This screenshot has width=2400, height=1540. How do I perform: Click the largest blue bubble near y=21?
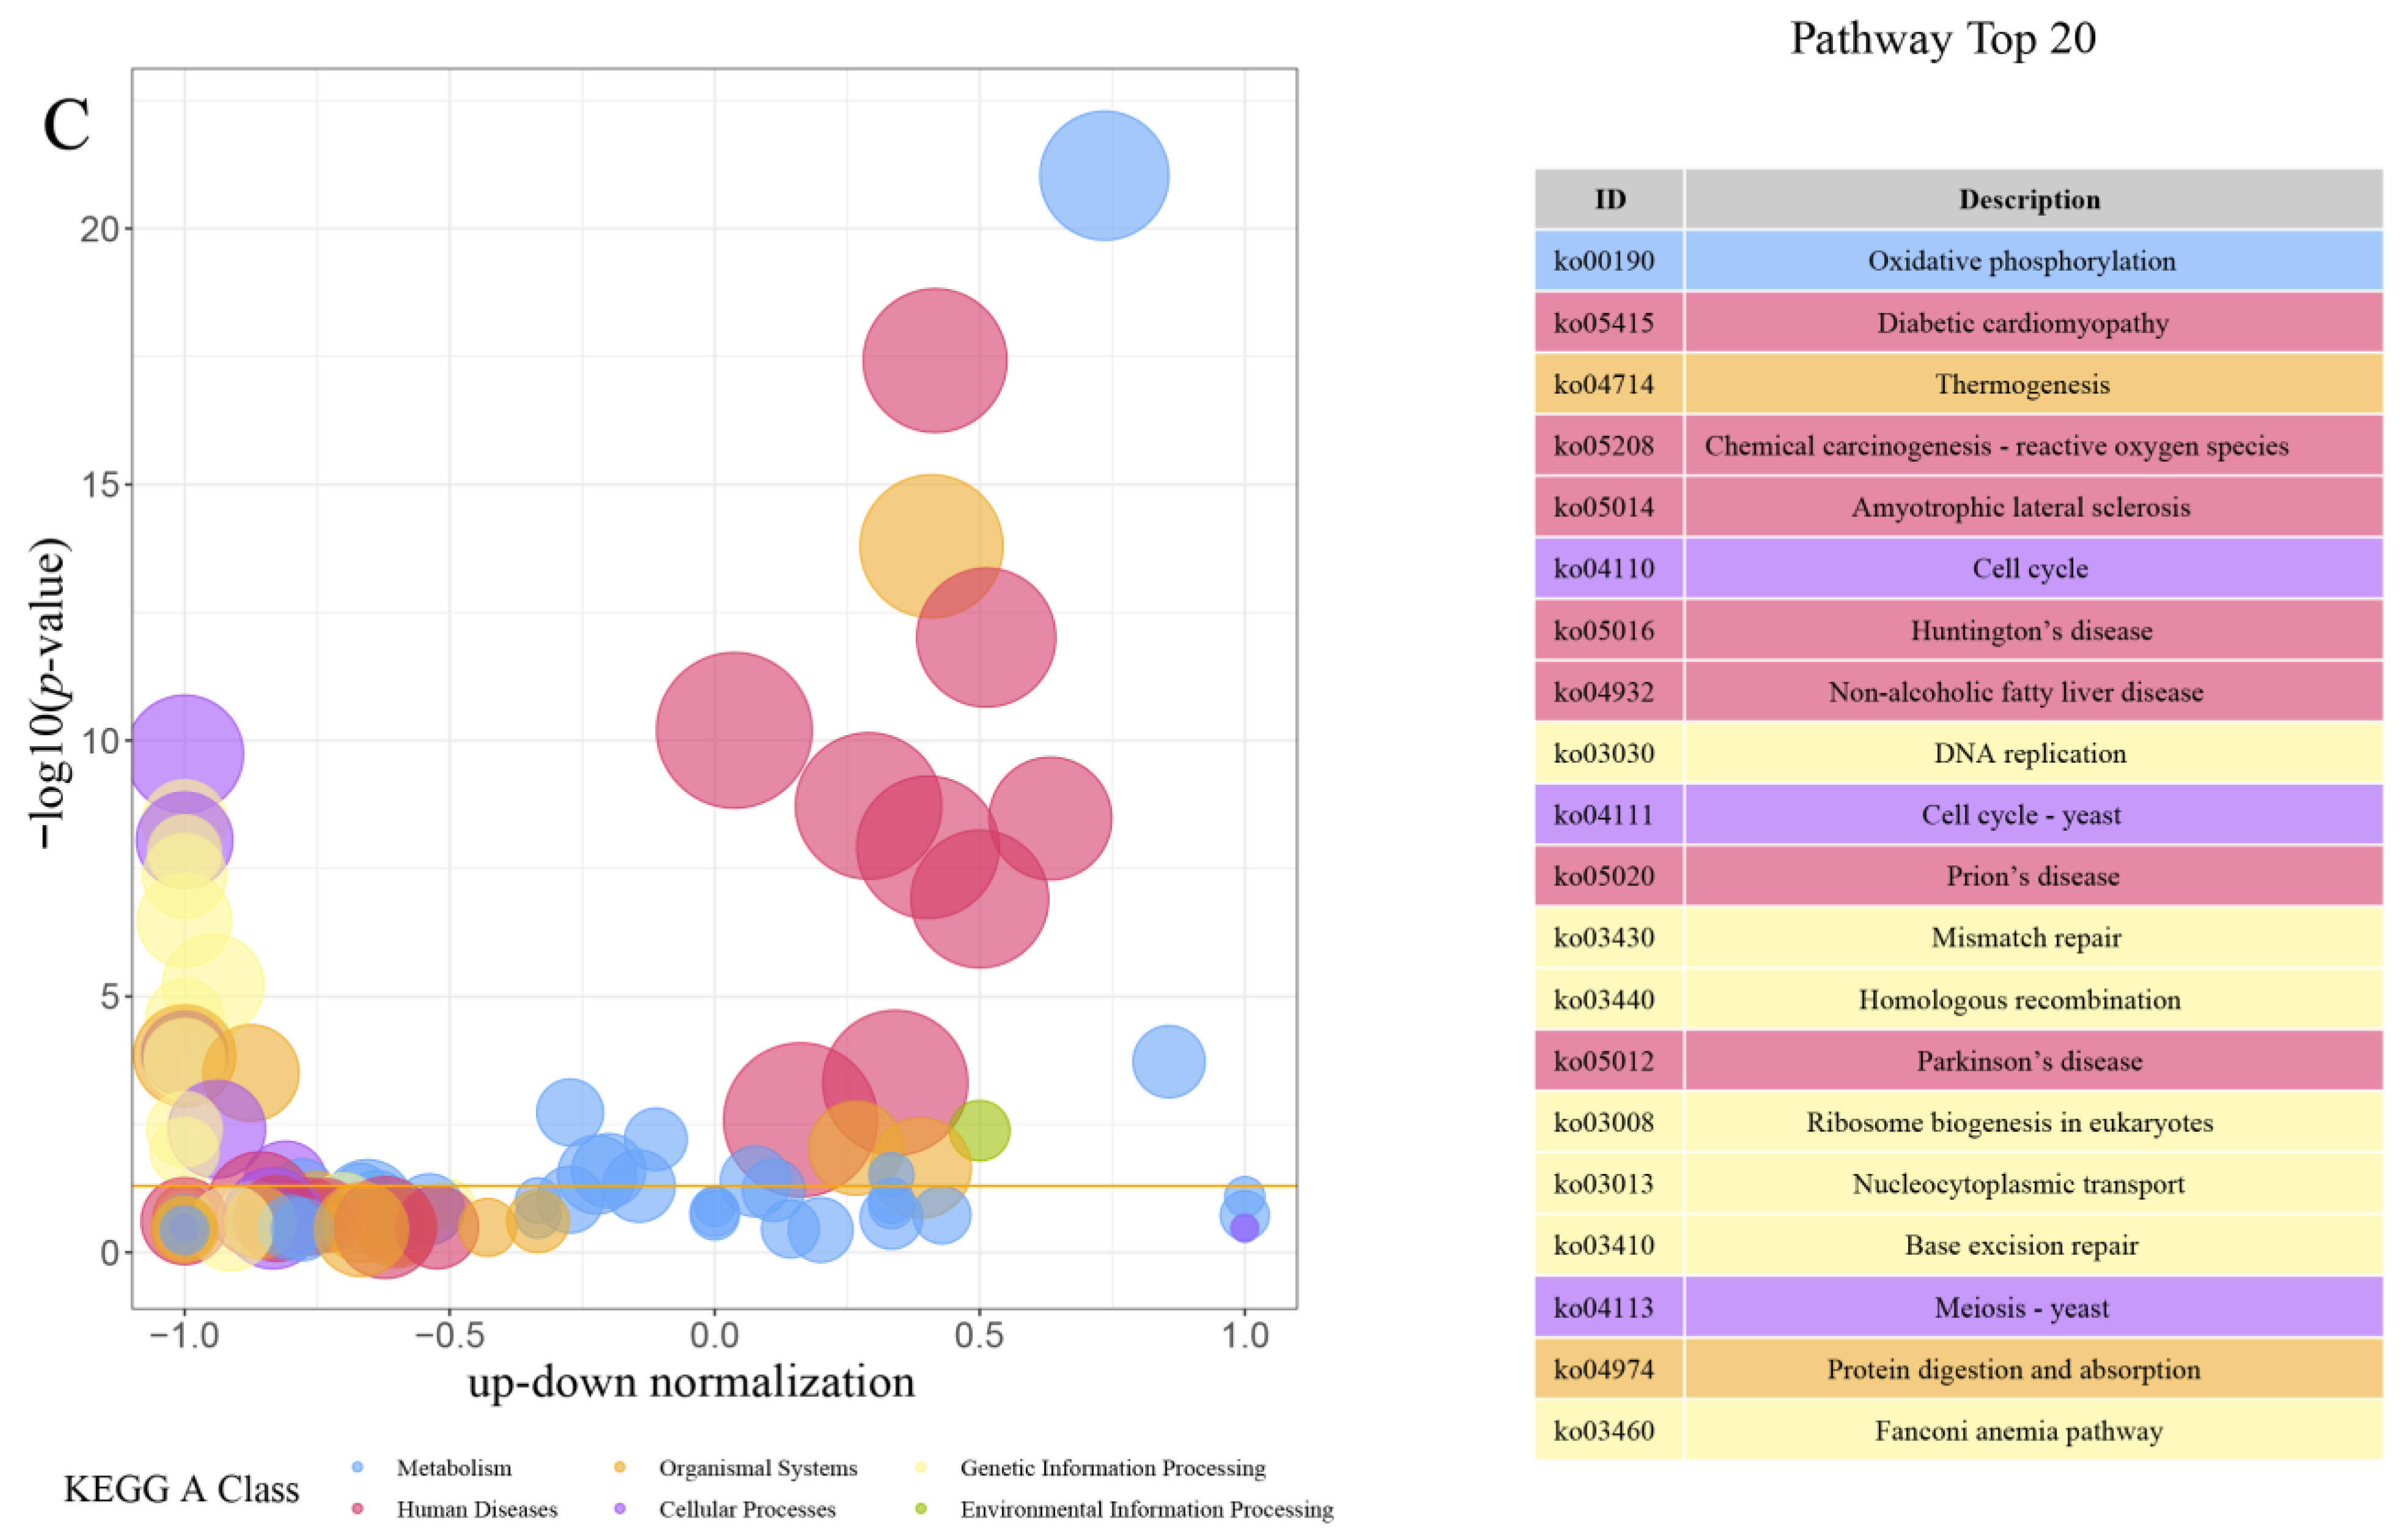click(x=1103, y=176)
